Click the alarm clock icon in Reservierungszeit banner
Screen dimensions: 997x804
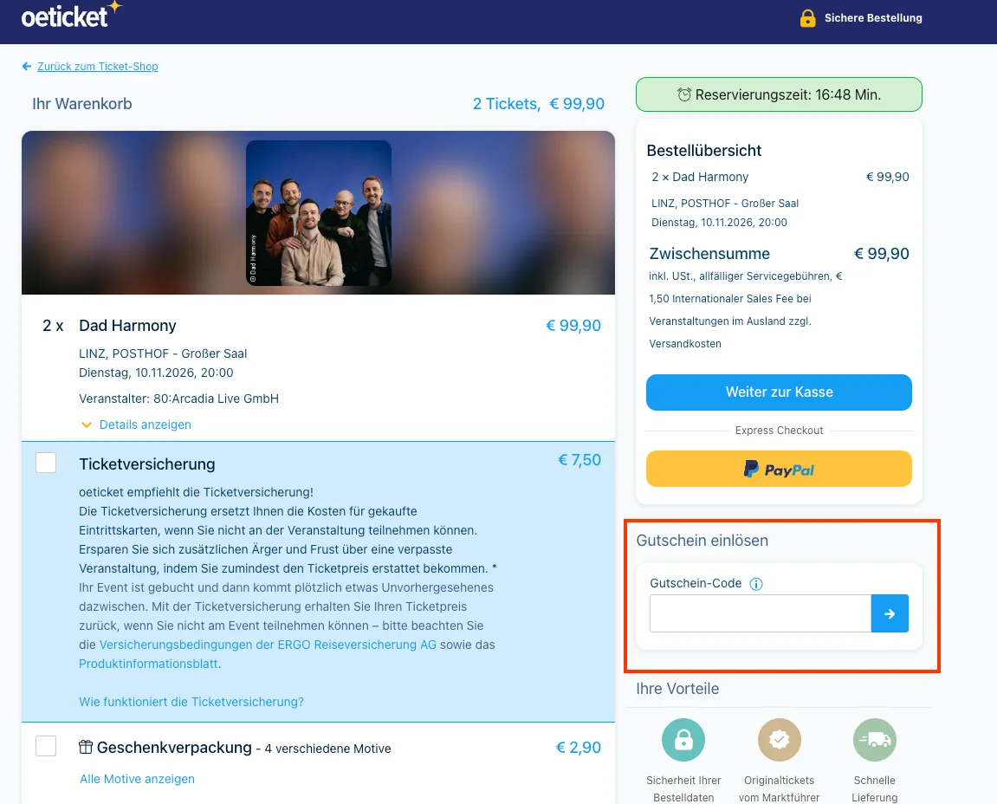click(683, 94)
